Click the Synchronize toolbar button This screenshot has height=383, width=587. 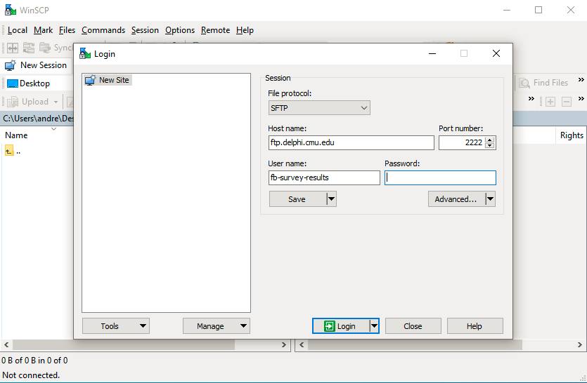pyautogui.click(x=56, y=48)
